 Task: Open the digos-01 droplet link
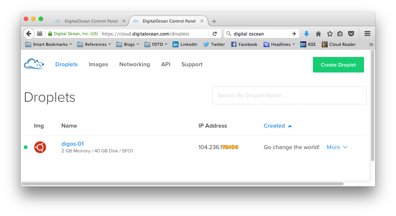(72, 144)
